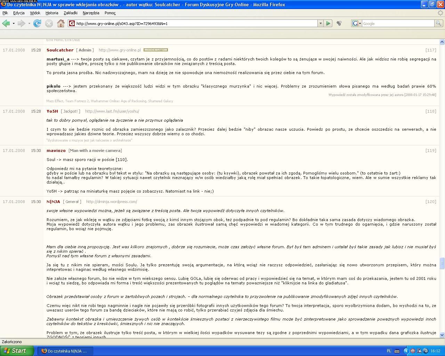Click the search magnifier icon
The width and height of the screenshot is (445, 356).
pyautogui.click(x=439, y=23)
